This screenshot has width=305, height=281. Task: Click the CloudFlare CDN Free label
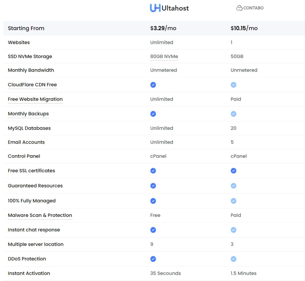tap(32, 85)
